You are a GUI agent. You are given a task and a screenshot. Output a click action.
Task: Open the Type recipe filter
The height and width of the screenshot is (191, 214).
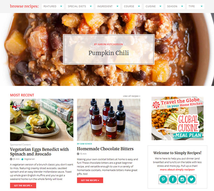(196, 6)
